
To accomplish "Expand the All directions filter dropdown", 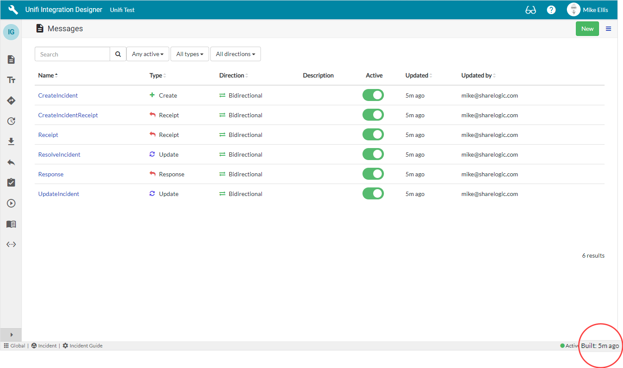I will (235, 54).
